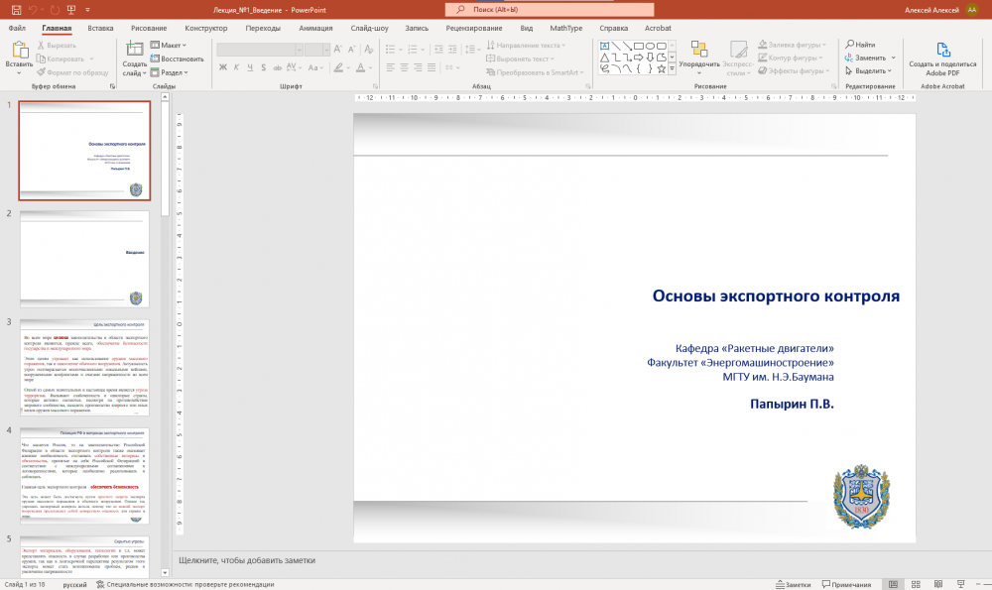Open the Select (Выделить) dropdown

tap(869, 71)
